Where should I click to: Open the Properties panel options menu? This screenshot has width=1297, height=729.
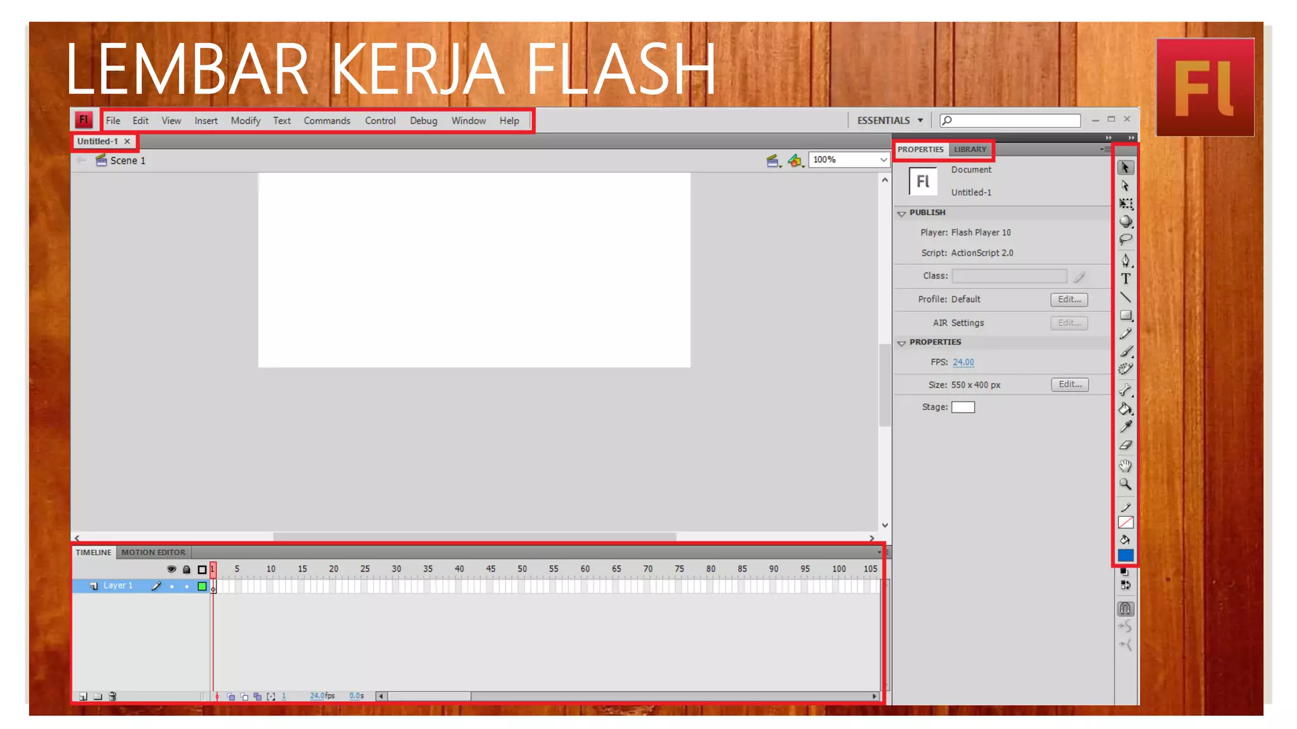(x=1105, y=149)
